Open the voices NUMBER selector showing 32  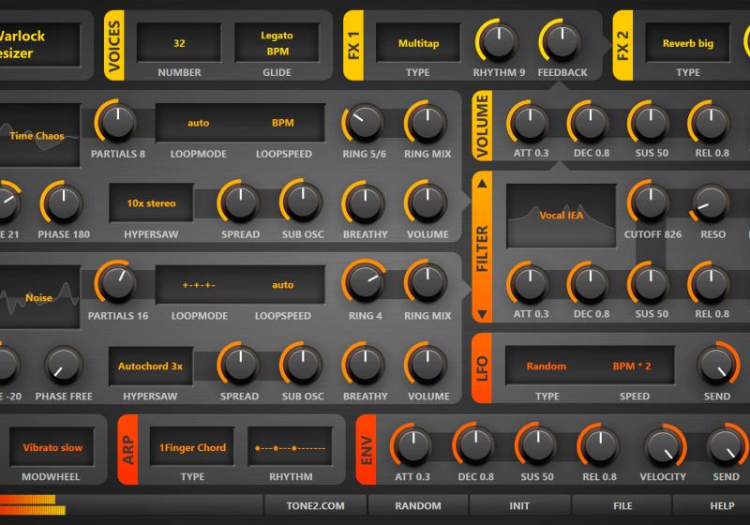179,43
